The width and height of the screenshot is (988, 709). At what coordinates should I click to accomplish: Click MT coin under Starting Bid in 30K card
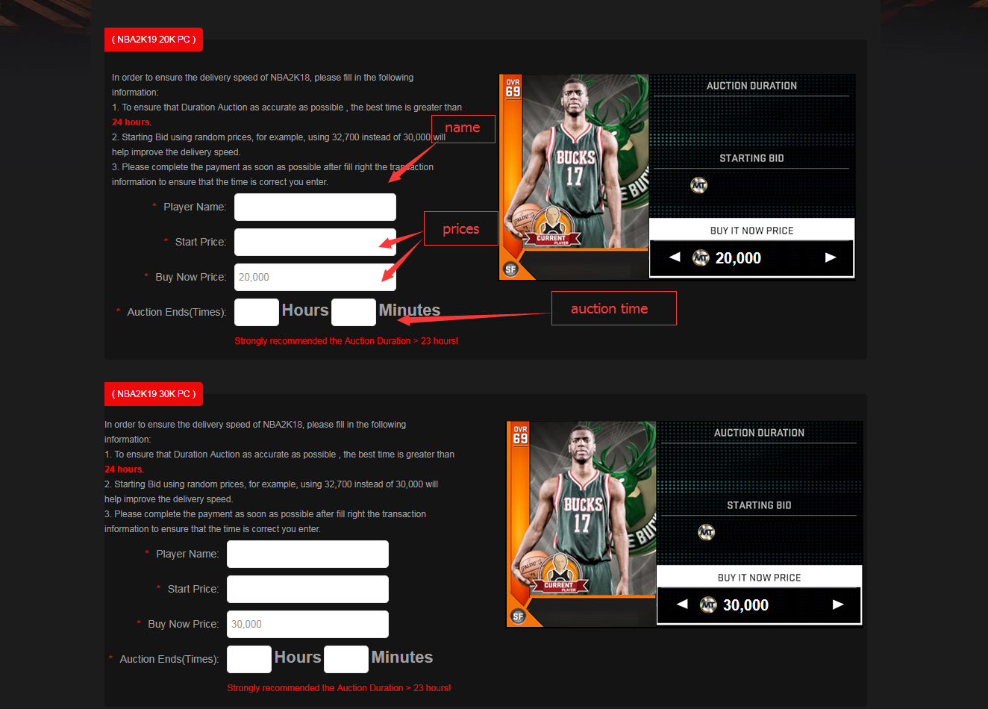tap(706, 532)
